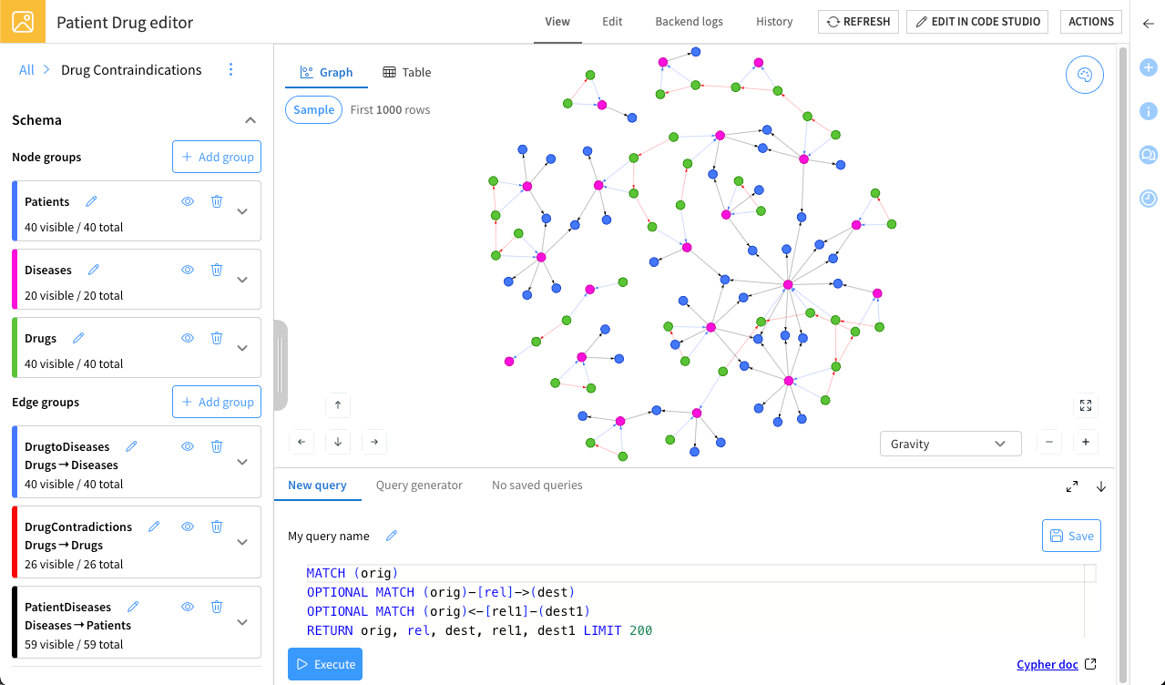The height and width of the screenshot is (685, 1165).
Task: Open the Query generator tab
Action: coord(419,485)
